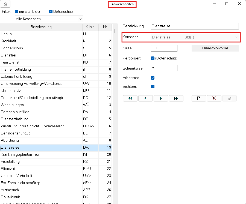Image resolution: width=246 pixels, height=204 pixels.
Task: Select the 'Arztbesuch' row
Action: point(56,190)
